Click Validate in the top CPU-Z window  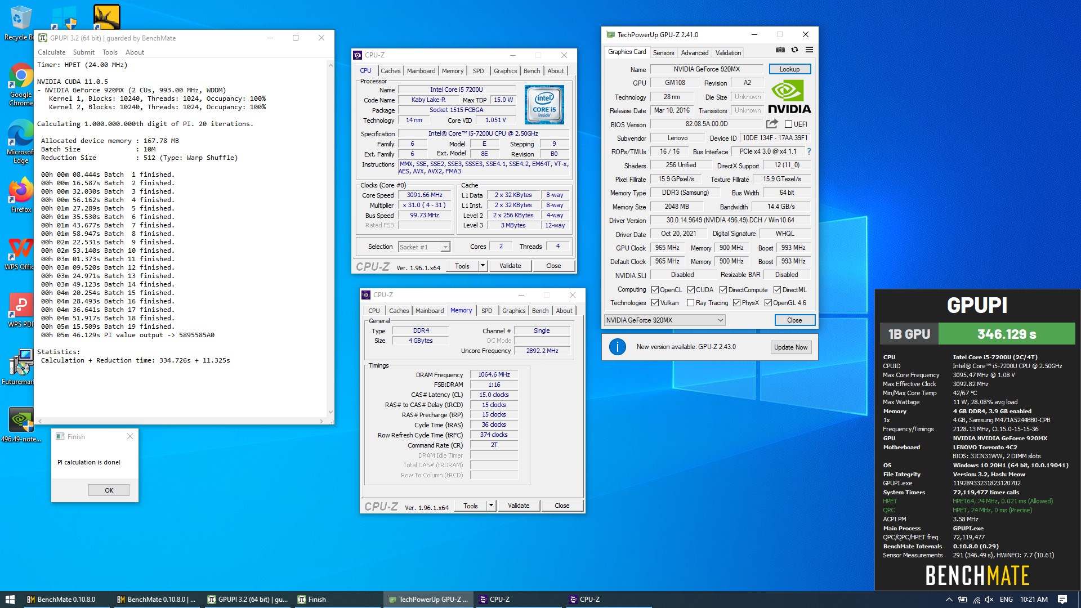coord(510,266)
